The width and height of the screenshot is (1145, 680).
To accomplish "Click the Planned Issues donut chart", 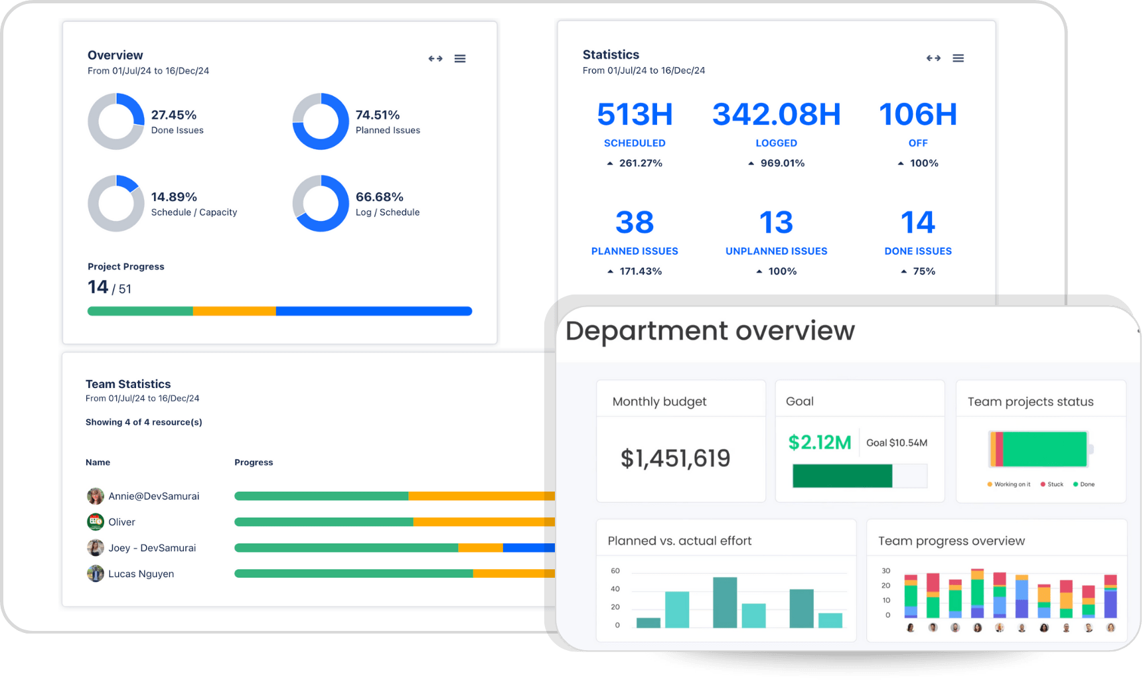I will tap(320, 121).
